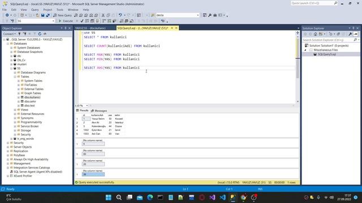Open the Help menu

(86, 10)
